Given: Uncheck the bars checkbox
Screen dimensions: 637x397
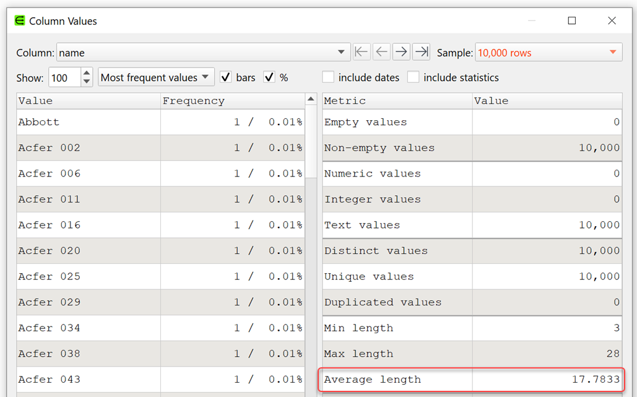Looking at the screenshot, I should (226, 77).
